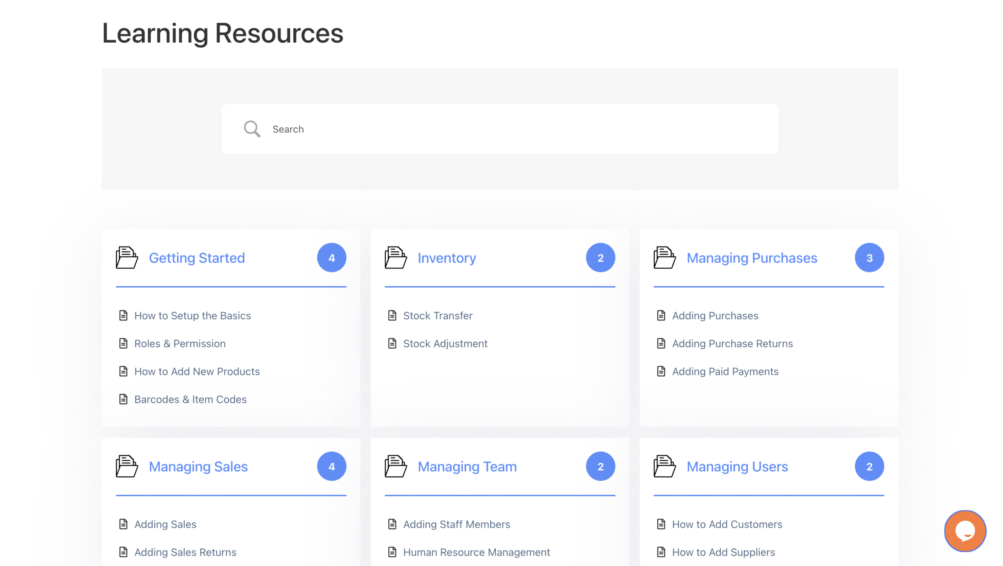Open the orange chat support bubble
Viewport: 1003px width, 566px height.
[x=965, y=531]
